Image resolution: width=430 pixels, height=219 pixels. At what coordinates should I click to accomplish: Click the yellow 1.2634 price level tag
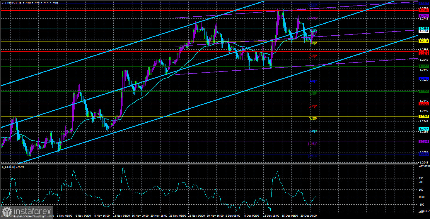424,41
